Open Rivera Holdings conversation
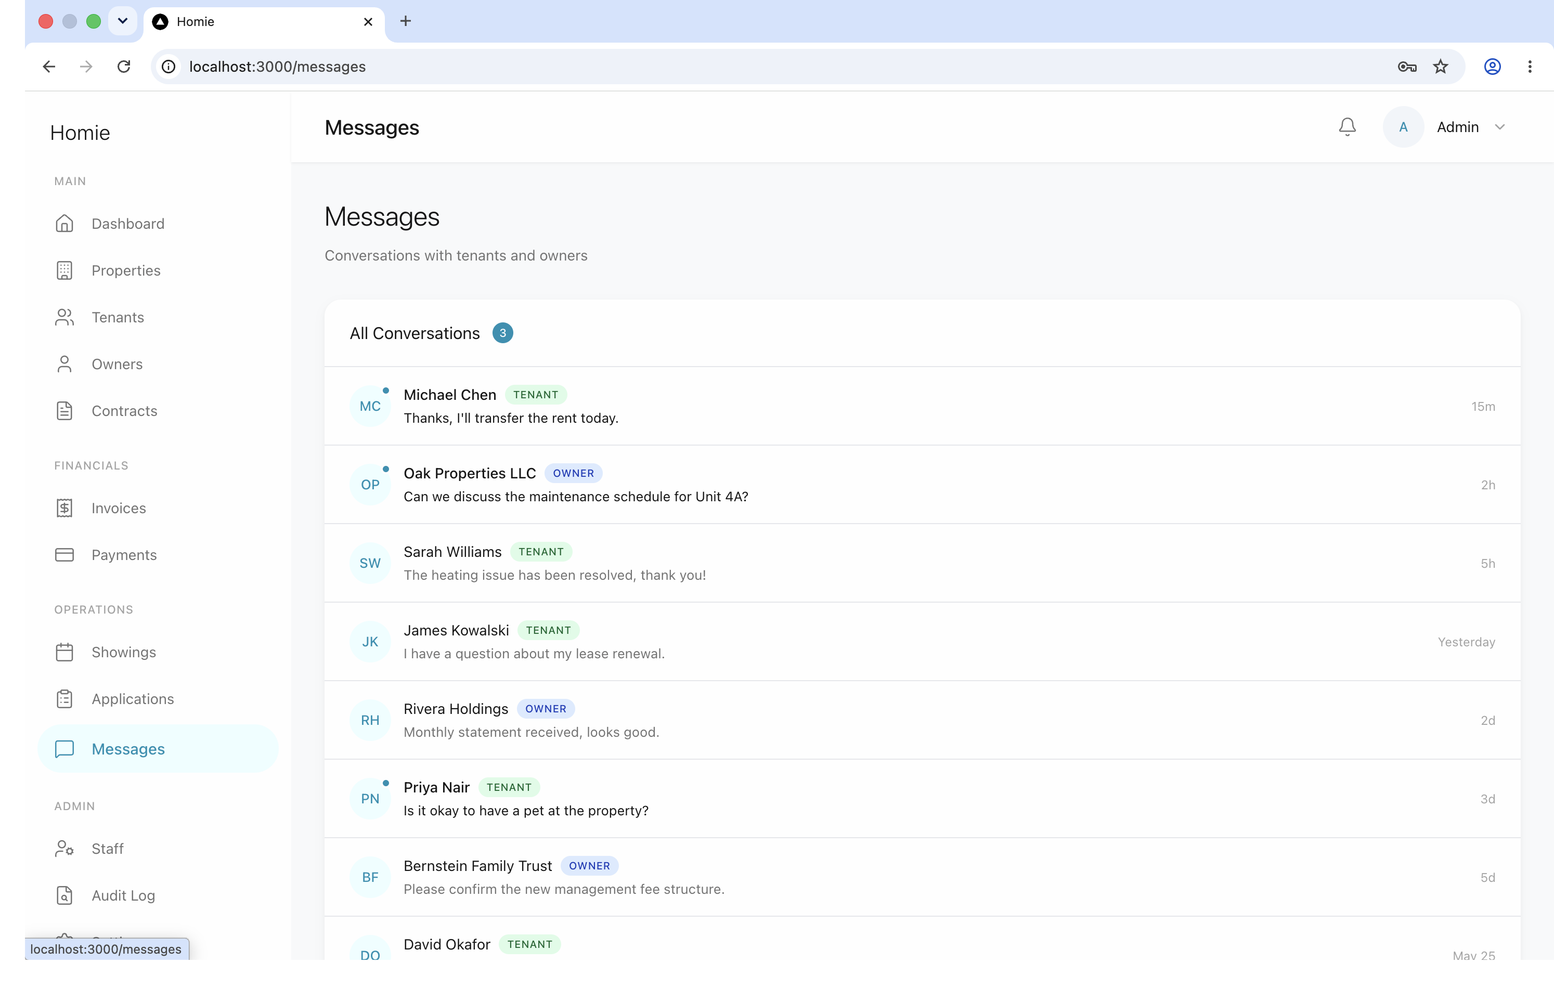The width and height of the screenshot is (1554, 989). point(922,720)
